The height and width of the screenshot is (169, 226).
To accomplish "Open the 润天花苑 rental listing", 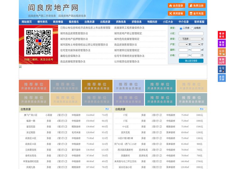I will pos(125,132).
